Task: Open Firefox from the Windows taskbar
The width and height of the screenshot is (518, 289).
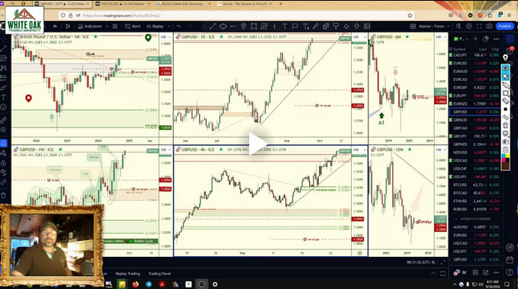Action: point(135,285)
